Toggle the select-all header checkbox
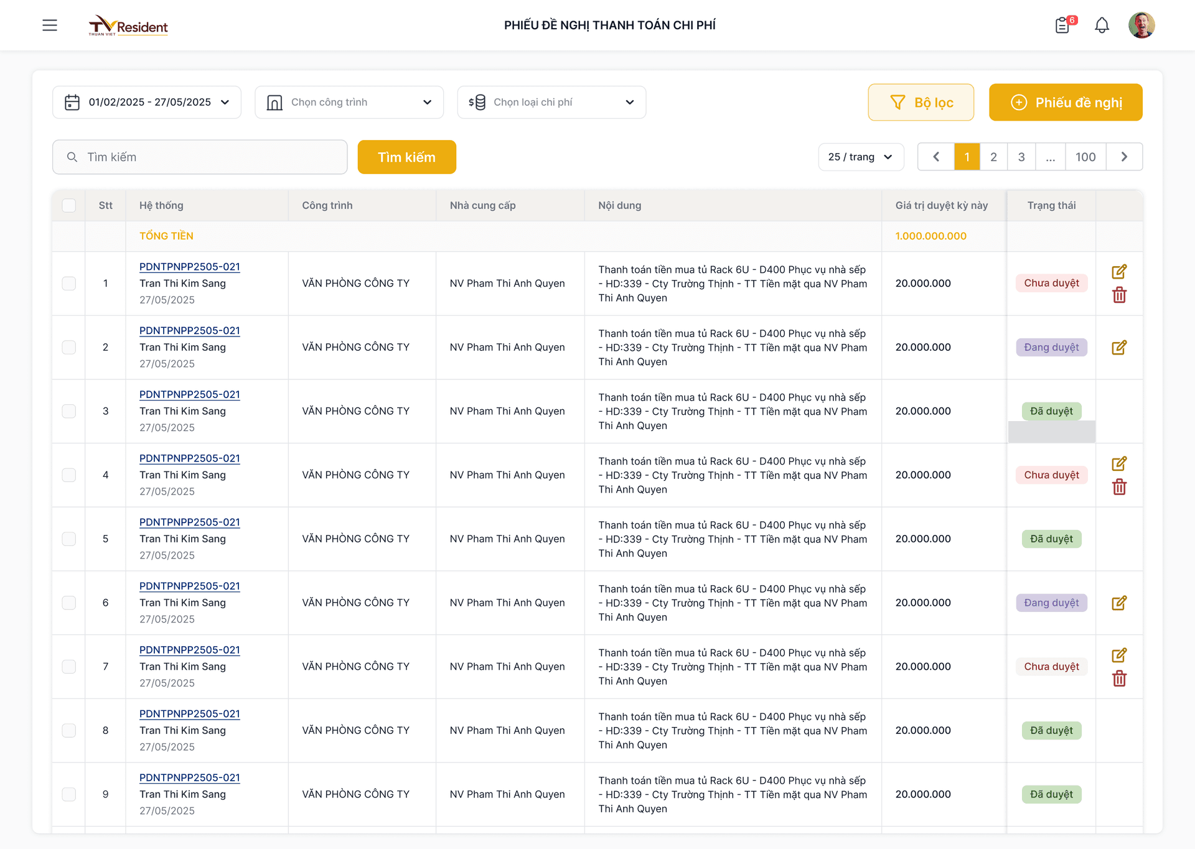1195x849 pixels. (69, 205)
